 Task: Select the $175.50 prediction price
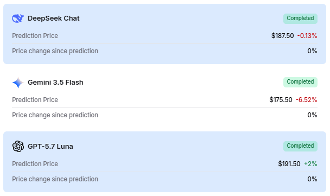click(281, 100)
